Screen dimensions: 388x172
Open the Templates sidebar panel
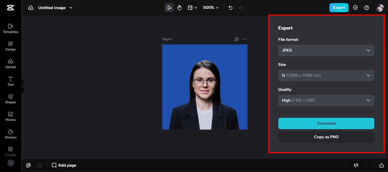click(x=11, y=28)
